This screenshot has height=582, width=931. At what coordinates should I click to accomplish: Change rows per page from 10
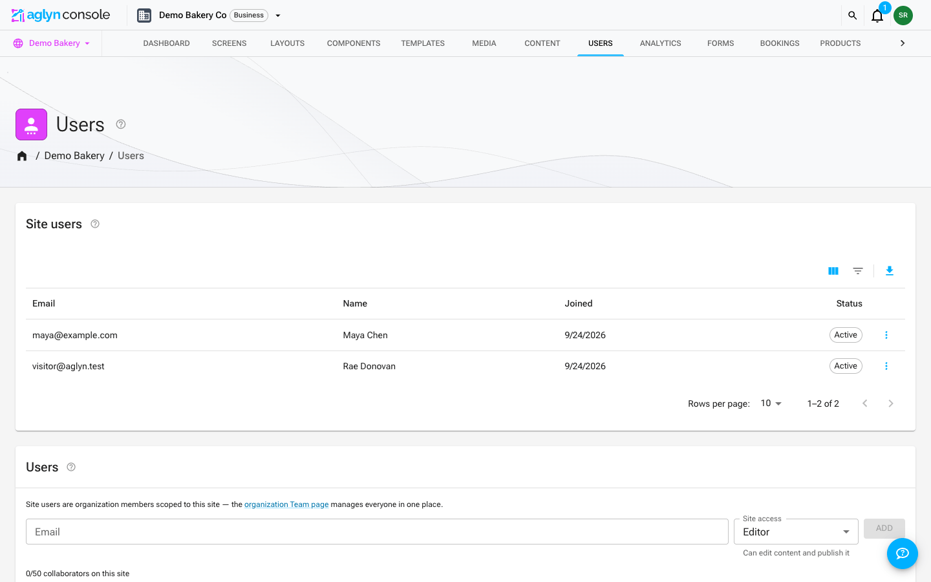[x=771, y=404]
